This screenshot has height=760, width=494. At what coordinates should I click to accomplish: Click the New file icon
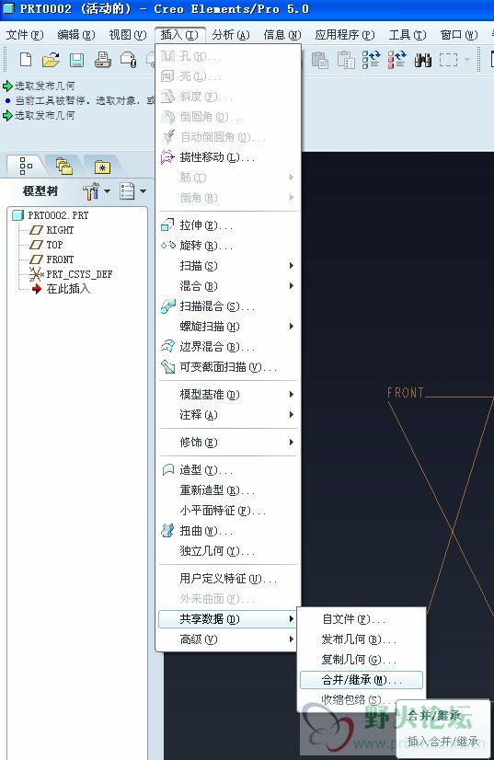click(26, 60)
